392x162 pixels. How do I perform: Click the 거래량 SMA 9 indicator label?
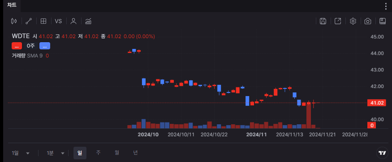pos(27,56)
